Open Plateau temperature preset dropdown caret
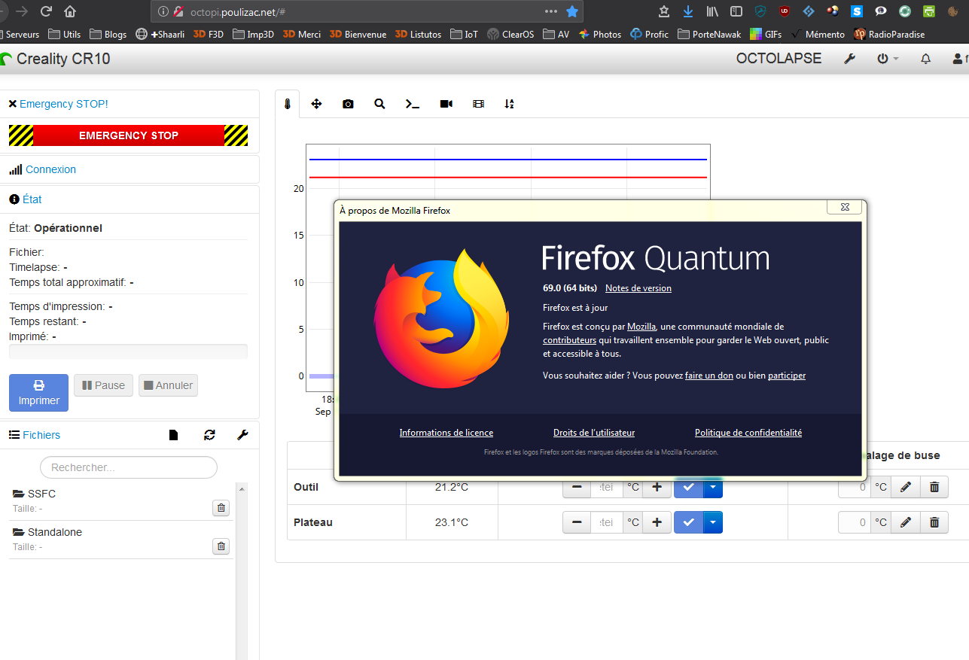The width and height of the screenshot is (969, 660). click(712, 522)
